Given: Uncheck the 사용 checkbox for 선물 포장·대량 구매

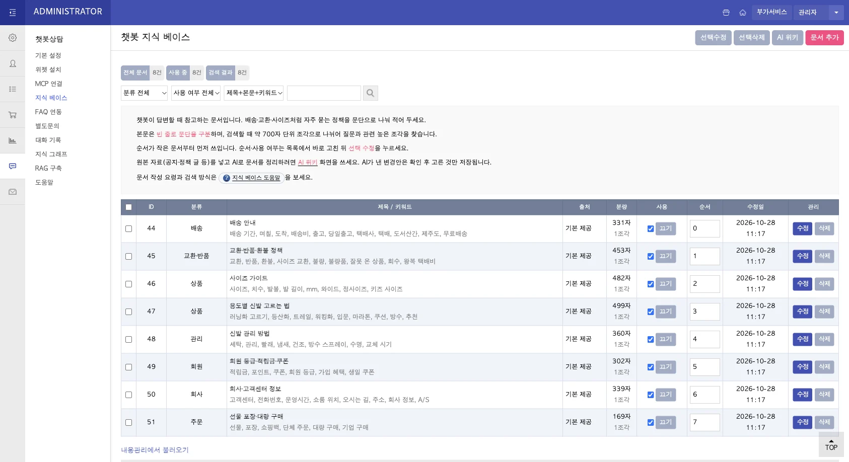Looking at the screenshot, I should coord(651,422).
